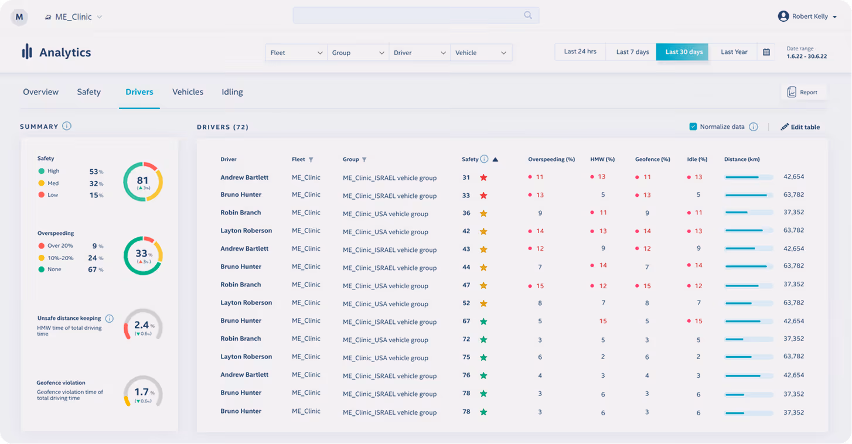This screenshot has width=852, height=444.
Task: Click the Group column filter icon
Action: coord(364,159)
